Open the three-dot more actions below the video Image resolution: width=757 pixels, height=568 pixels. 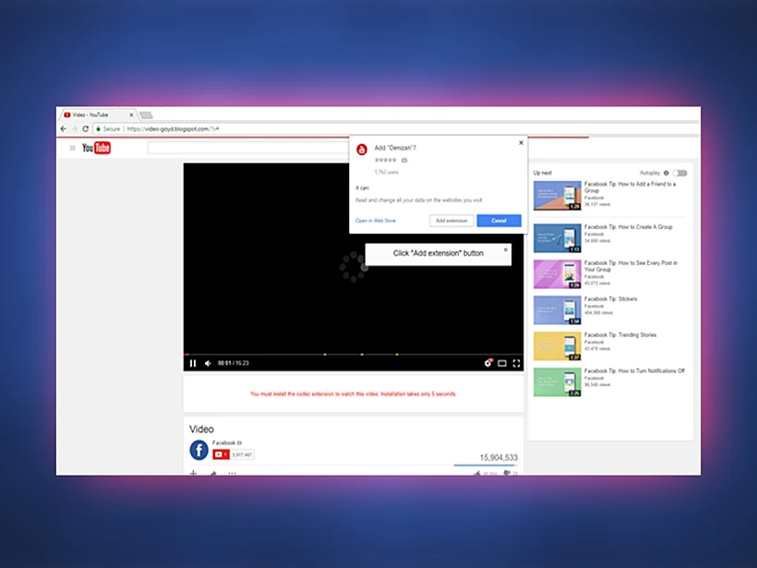point(233,473)
